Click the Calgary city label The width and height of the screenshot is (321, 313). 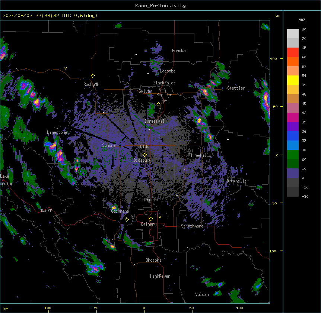tap(149, 224)
